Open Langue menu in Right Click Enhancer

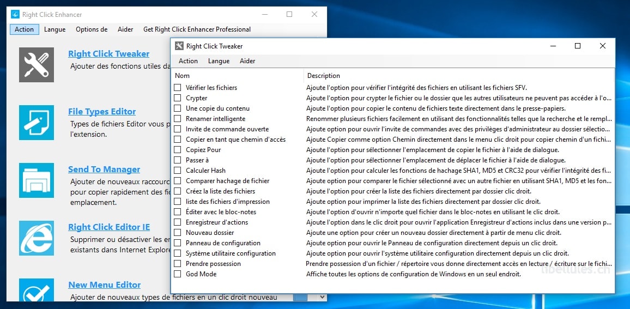(x=55, y=29)
